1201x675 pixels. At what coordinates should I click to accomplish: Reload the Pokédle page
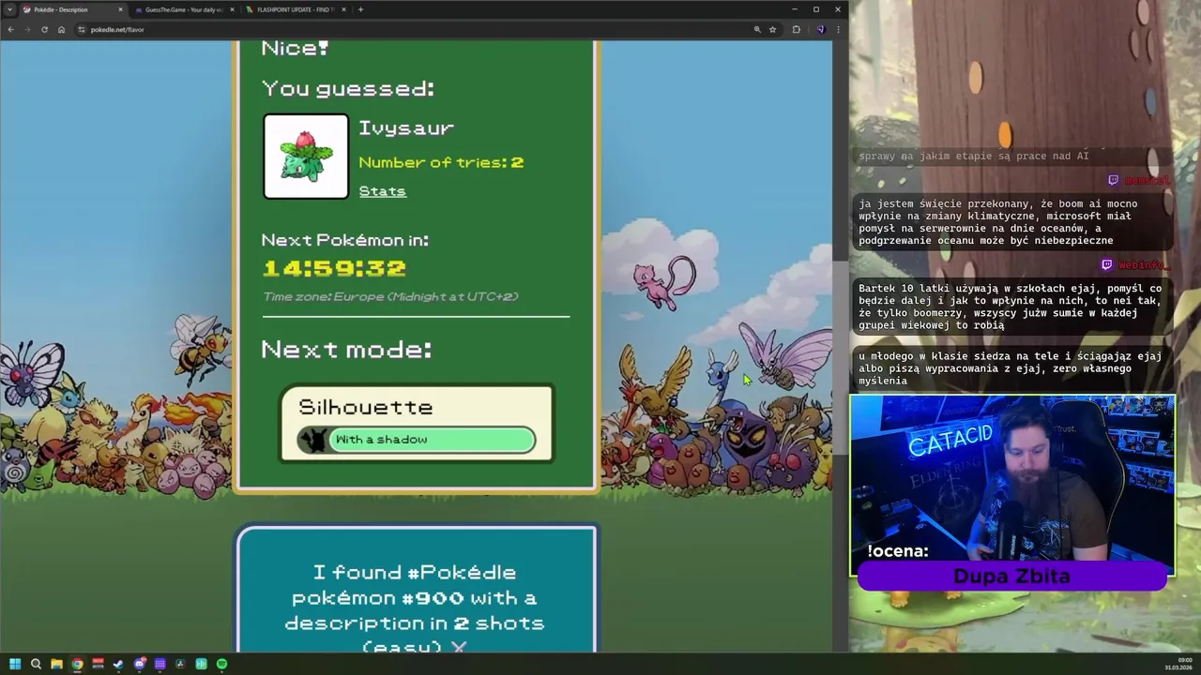(44, 29)
